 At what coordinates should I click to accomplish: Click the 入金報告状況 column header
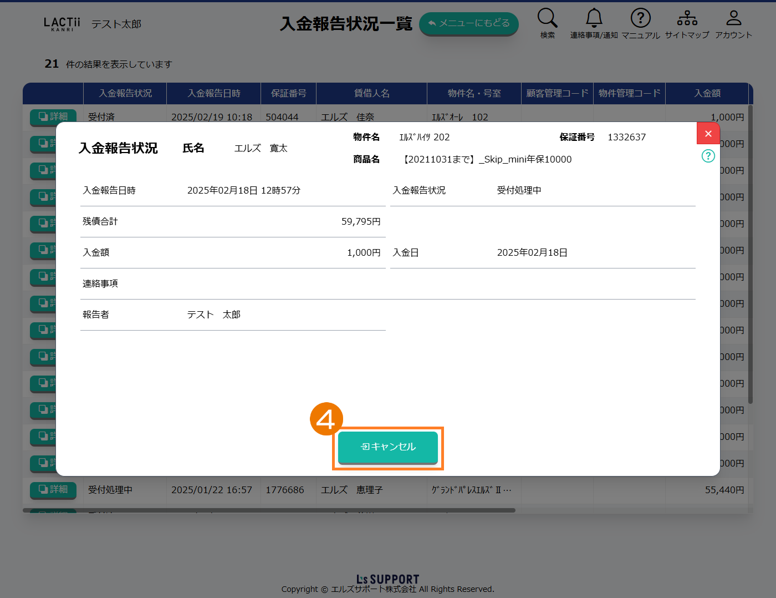125,93
